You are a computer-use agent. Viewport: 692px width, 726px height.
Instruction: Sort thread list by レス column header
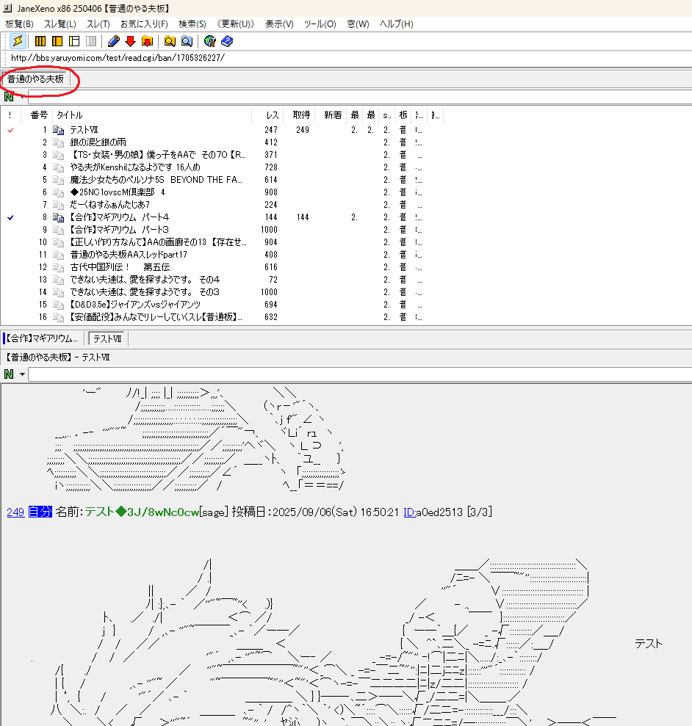click(x=272, y=115)
